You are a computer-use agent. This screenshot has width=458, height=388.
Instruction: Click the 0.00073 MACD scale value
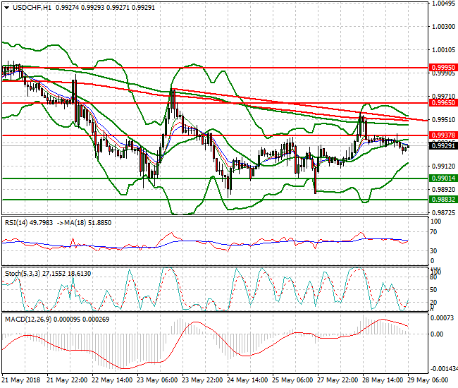point(442,318)
